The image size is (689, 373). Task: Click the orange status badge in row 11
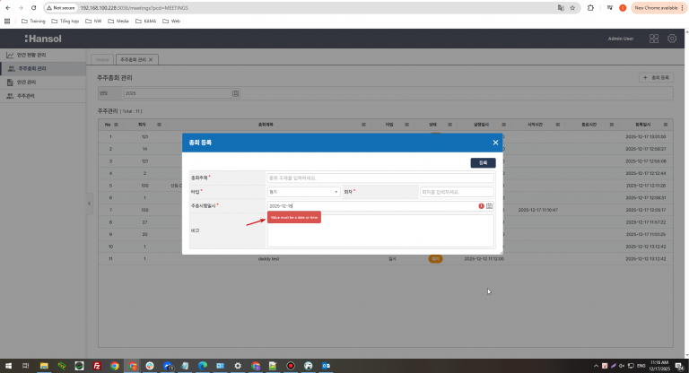435,259
